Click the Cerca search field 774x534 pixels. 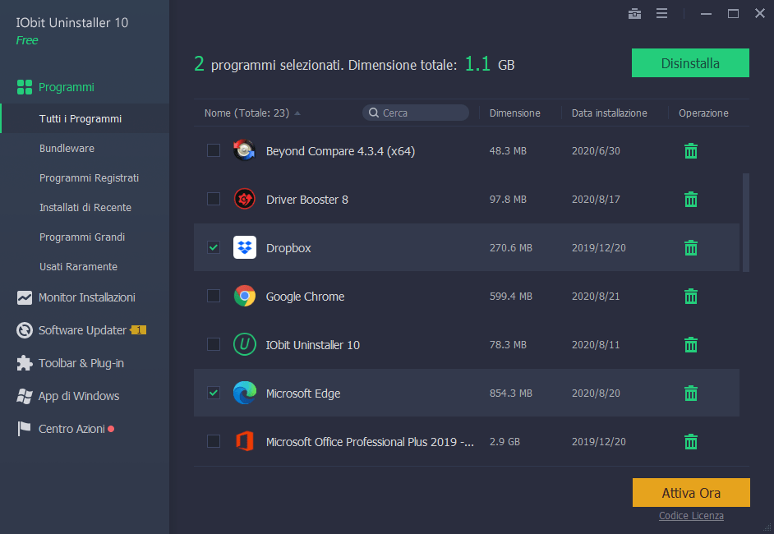click(416, 113)
